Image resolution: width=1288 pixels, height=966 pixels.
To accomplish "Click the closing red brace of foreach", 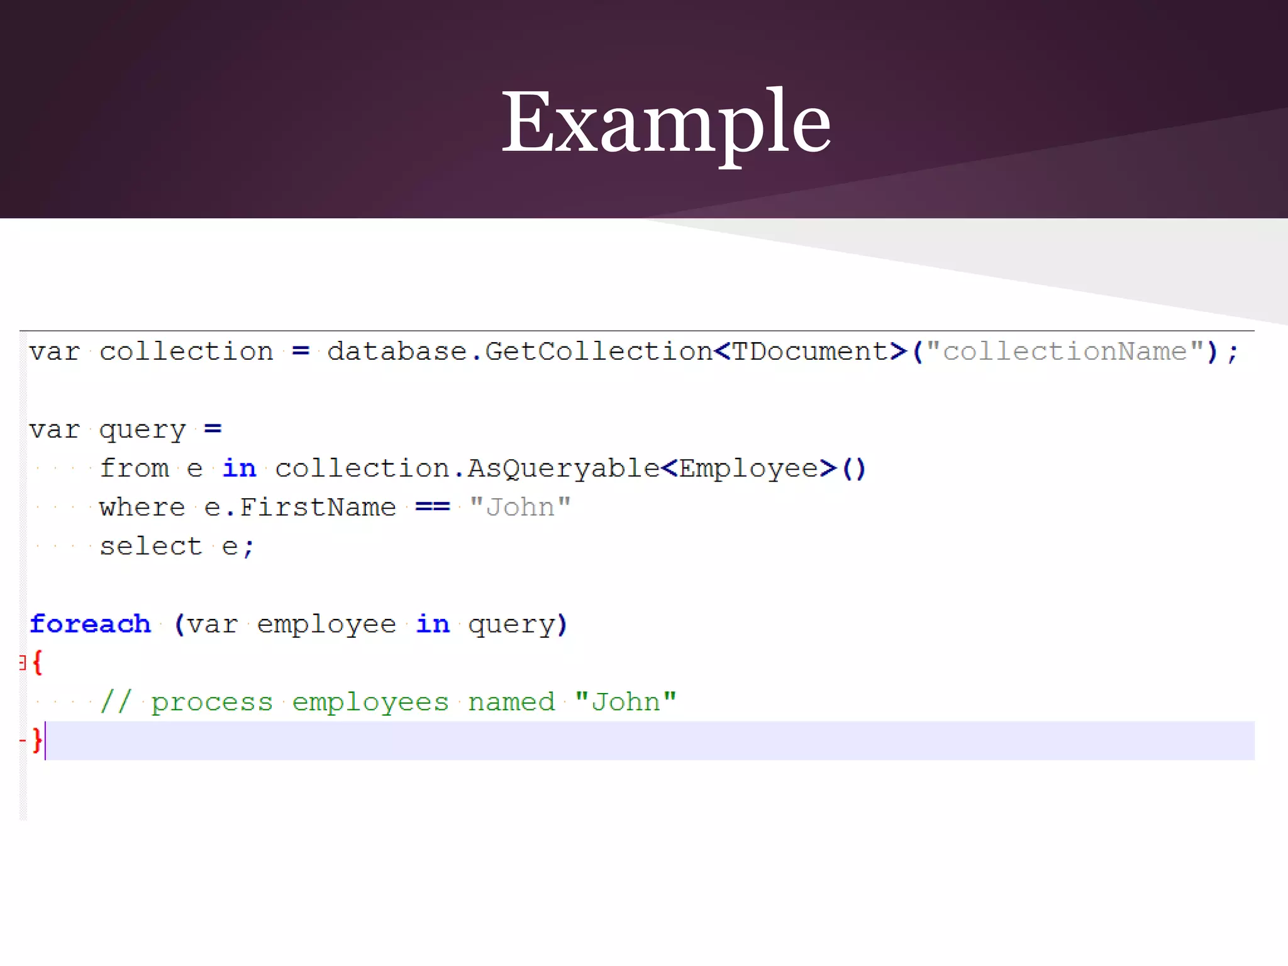I will (x=37, y=740).
